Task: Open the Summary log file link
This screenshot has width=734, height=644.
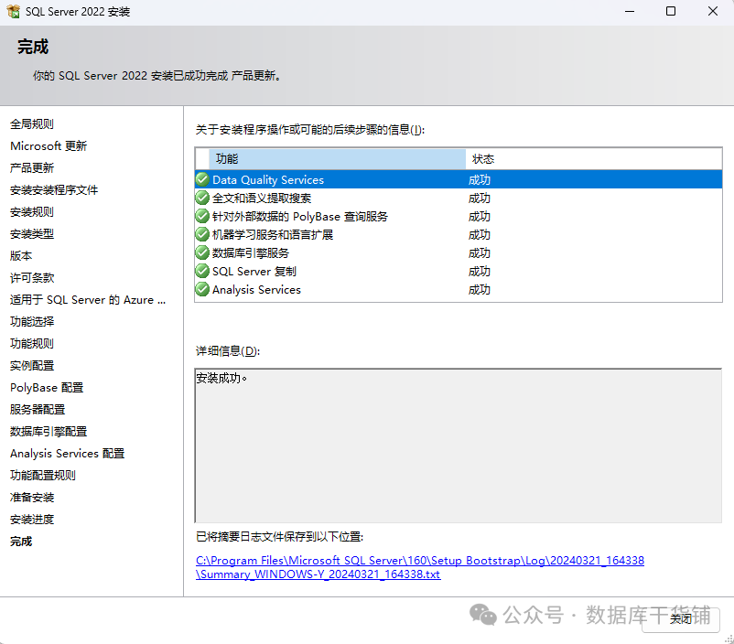Action: [420, 567]
